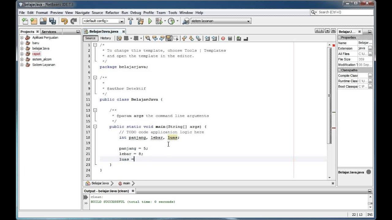Click the New File toolbar icon
The width and height of the screenshot is (392, 220).
25,21
